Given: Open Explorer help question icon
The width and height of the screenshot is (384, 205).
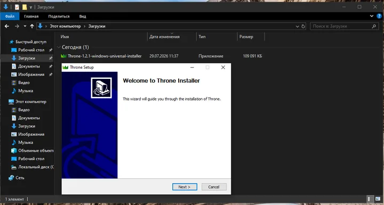Looking at the screenshot, I should (x=379, y=16).
